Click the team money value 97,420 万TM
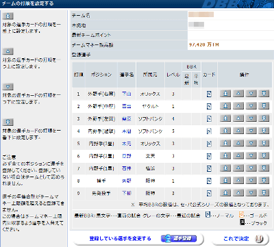This screenshot has height=247, width=274. tap(204, 44)
